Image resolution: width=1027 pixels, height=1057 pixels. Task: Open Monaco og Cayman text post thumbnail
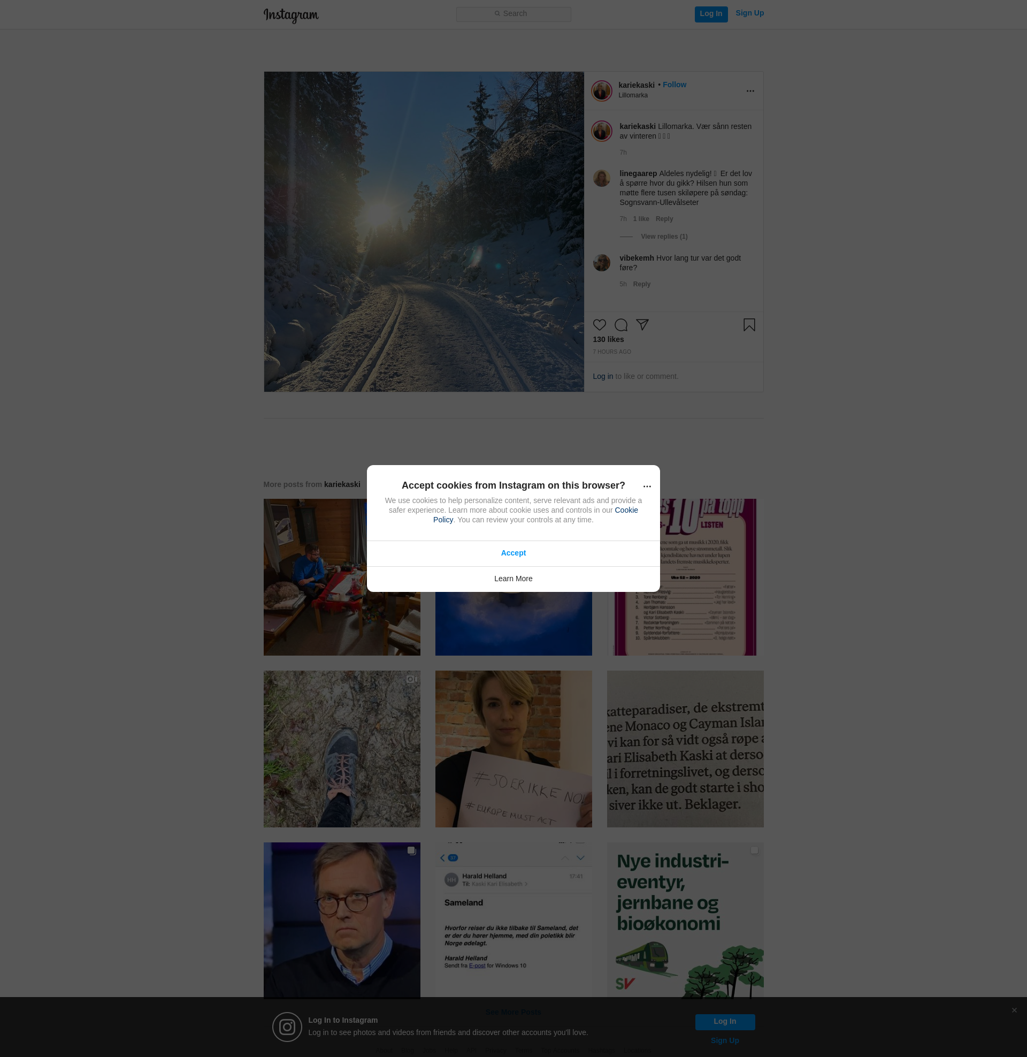(x=685, y=749)
